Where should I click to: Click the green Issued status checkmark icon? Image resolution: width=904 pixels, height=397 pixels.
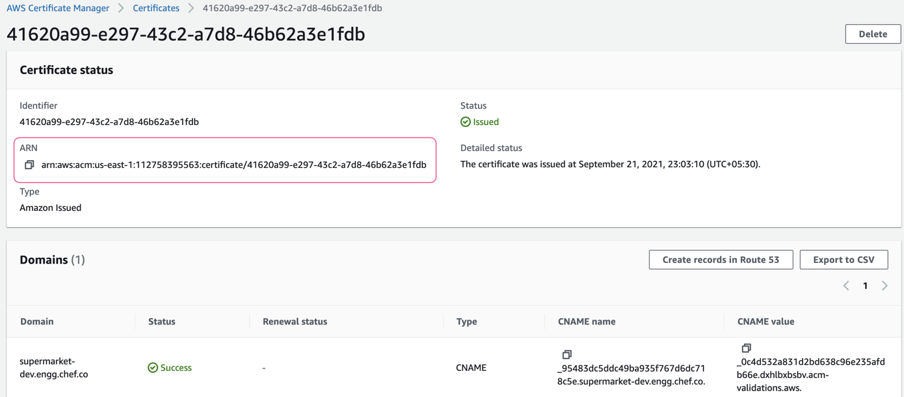click(x=466, y=121)
